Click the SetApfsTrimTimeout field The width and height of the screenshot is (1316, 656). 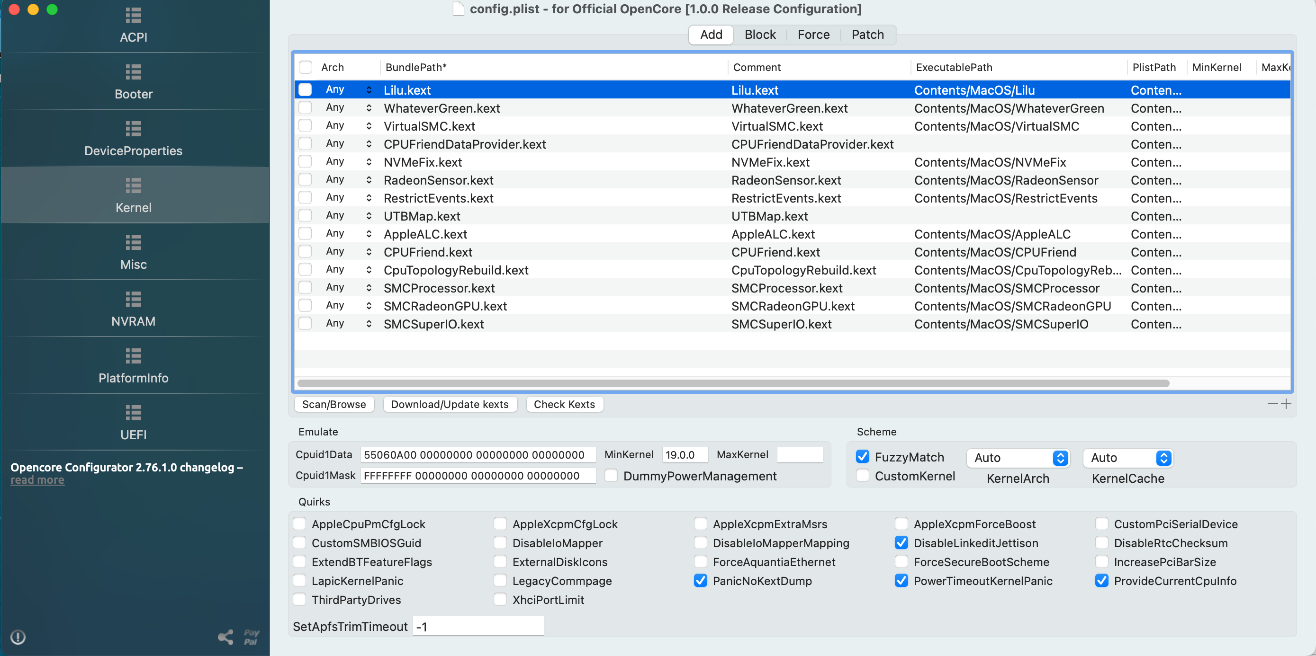(x=478, y=626)
